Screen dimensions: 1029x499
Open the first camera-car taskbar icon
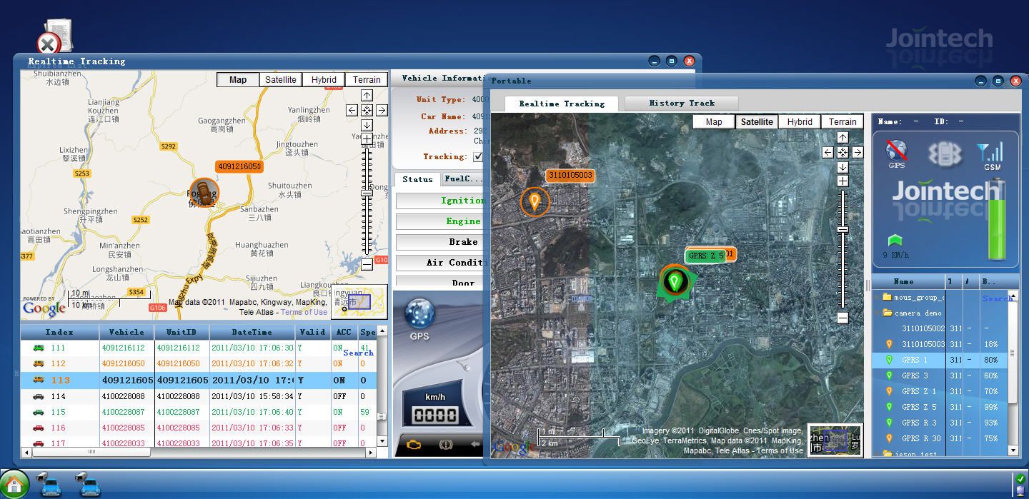pyautogui.click(x=49, y=484)
